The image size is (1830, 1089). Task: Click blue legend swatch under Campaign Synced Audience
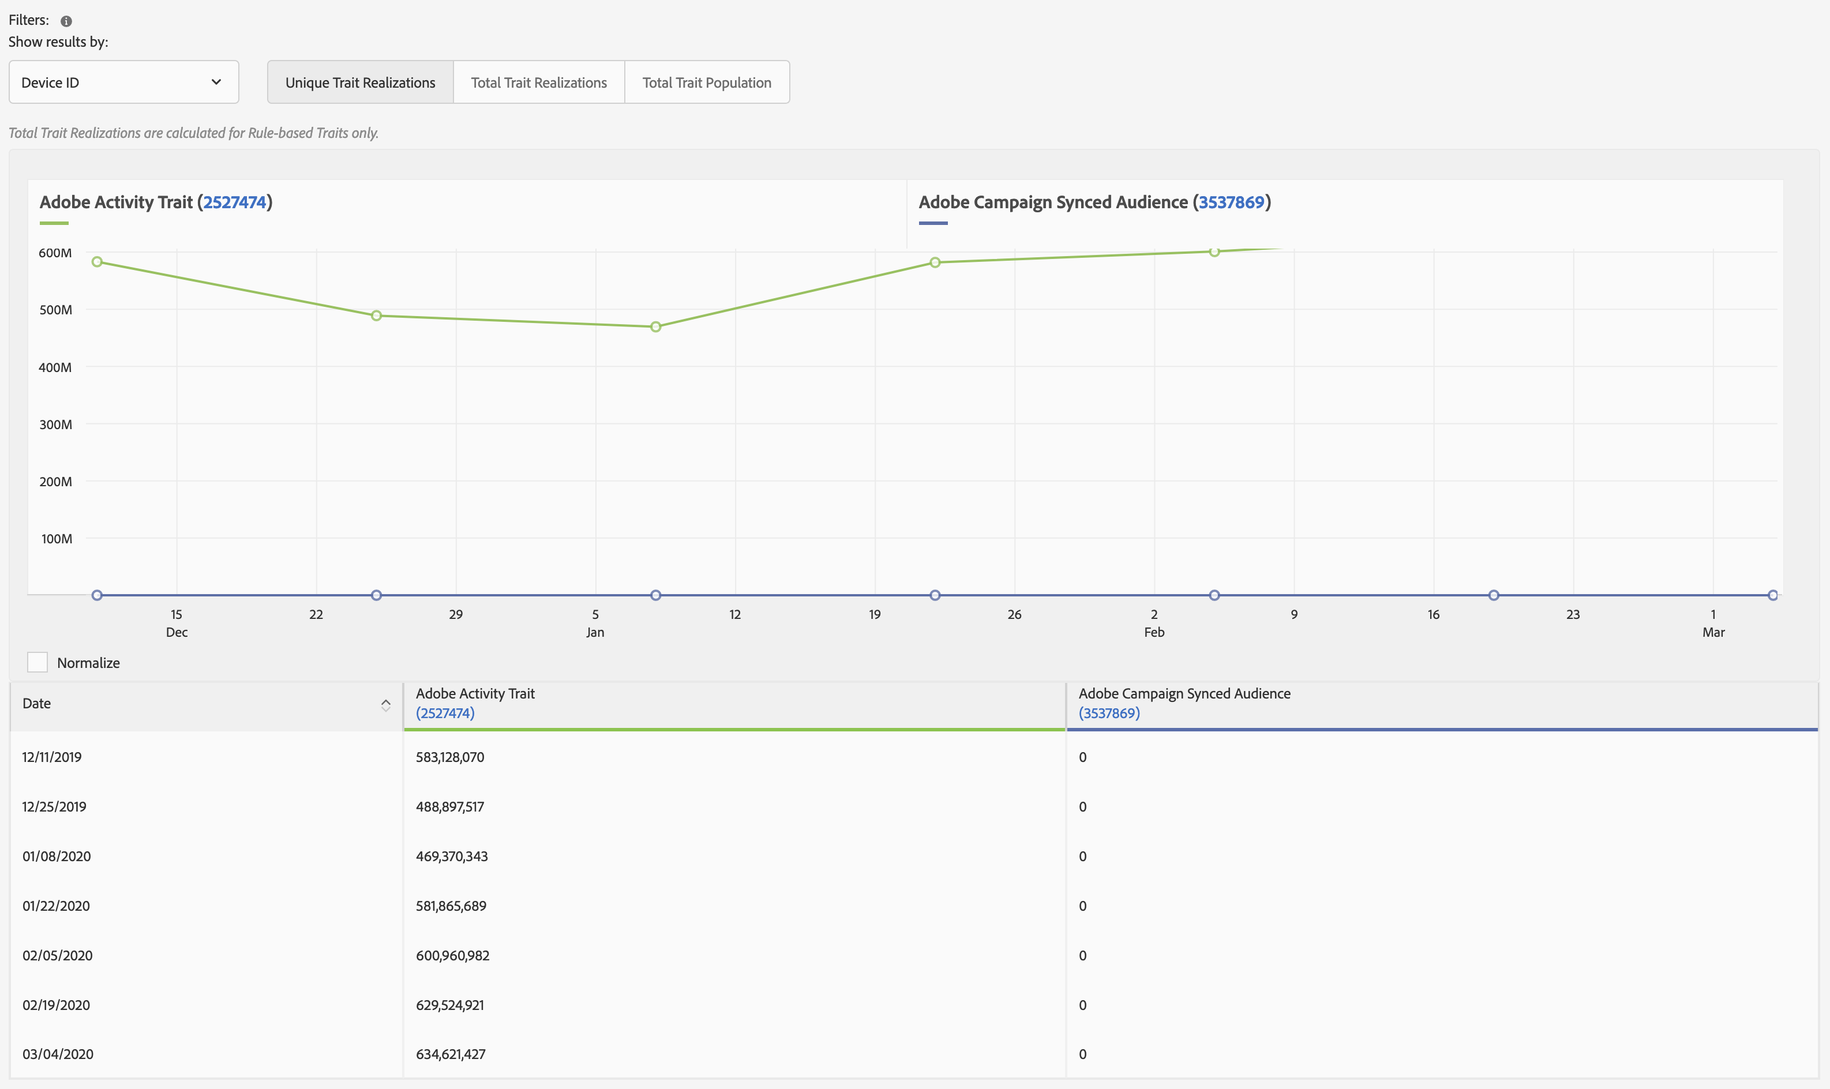coord(933,223)
